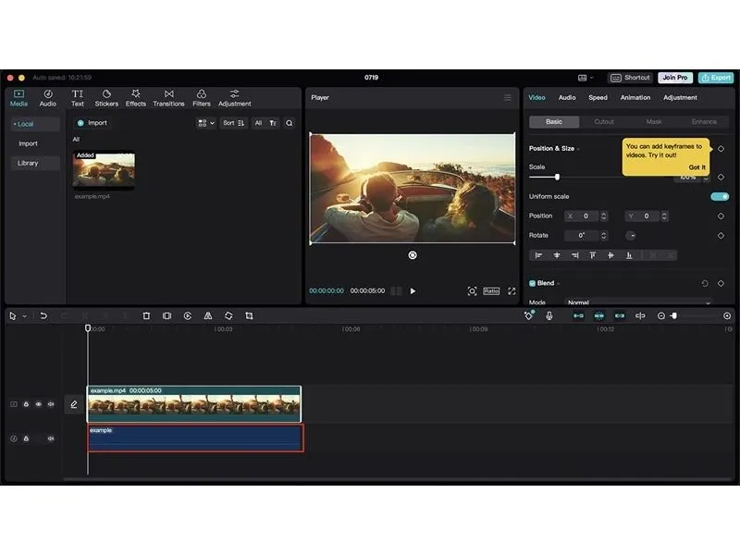Screen dimensions: 740x555
Task: Click the blue Import button
Action: 92,123
